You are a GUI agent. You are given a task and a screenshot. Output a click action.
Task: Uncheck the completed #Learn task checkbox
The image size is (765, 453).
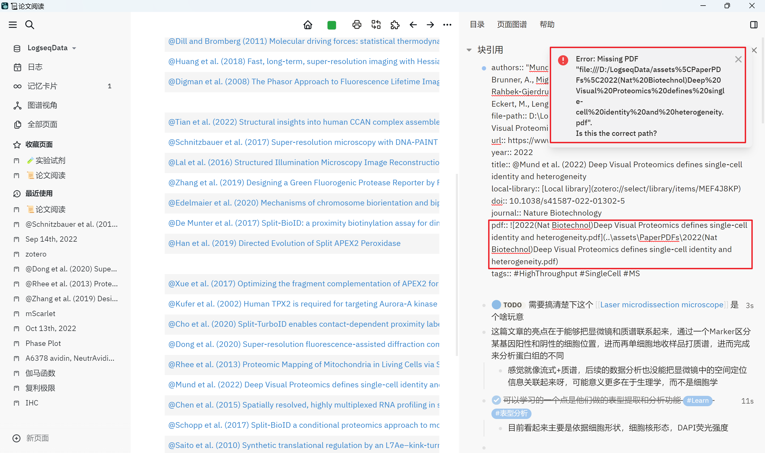[496, 401]
